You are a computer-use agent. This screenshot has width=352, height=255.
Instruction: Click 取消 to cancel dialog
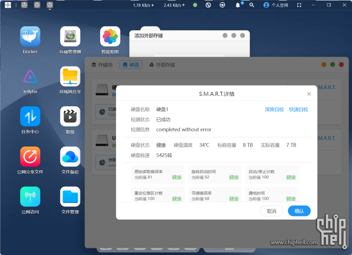[272, 211]
